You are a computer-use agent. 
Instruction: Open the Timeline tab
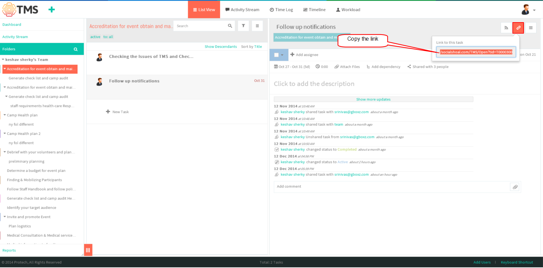[x=314, y=10]
